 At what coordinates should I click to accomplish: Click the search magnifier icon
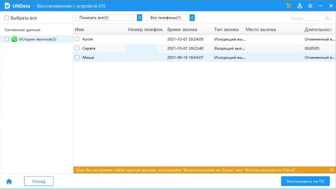tap(327, 18)
